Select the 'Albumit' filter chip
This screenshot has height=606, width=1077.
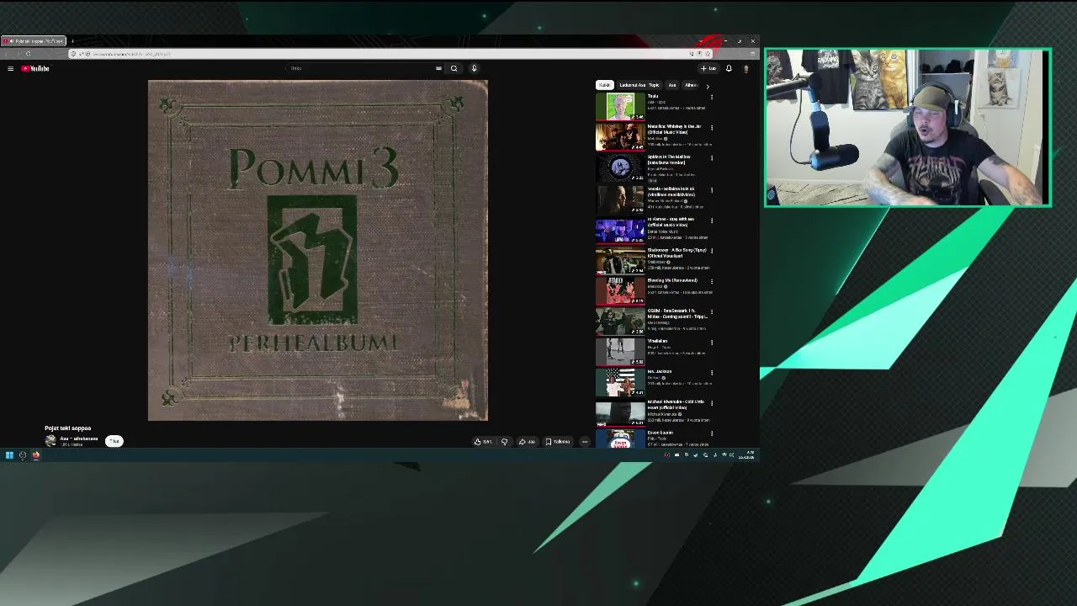(691, 85)
